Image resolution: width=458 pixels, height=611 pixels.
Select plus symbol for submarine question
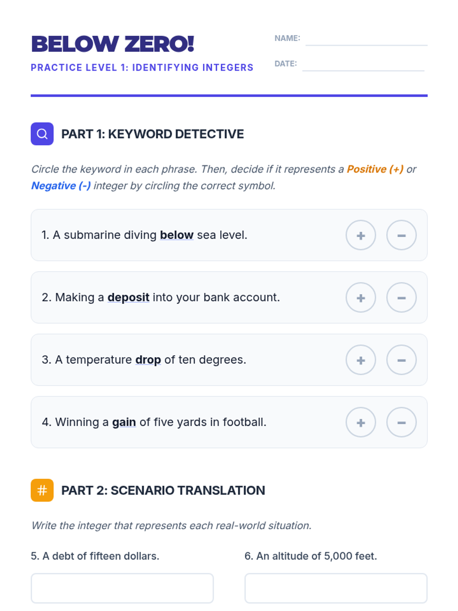[x=361, y=235]
